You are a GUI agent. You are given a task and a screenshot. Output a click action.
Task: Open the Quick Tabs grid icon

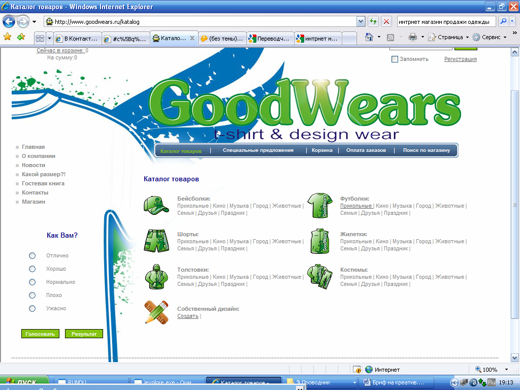tap(40, 39)
